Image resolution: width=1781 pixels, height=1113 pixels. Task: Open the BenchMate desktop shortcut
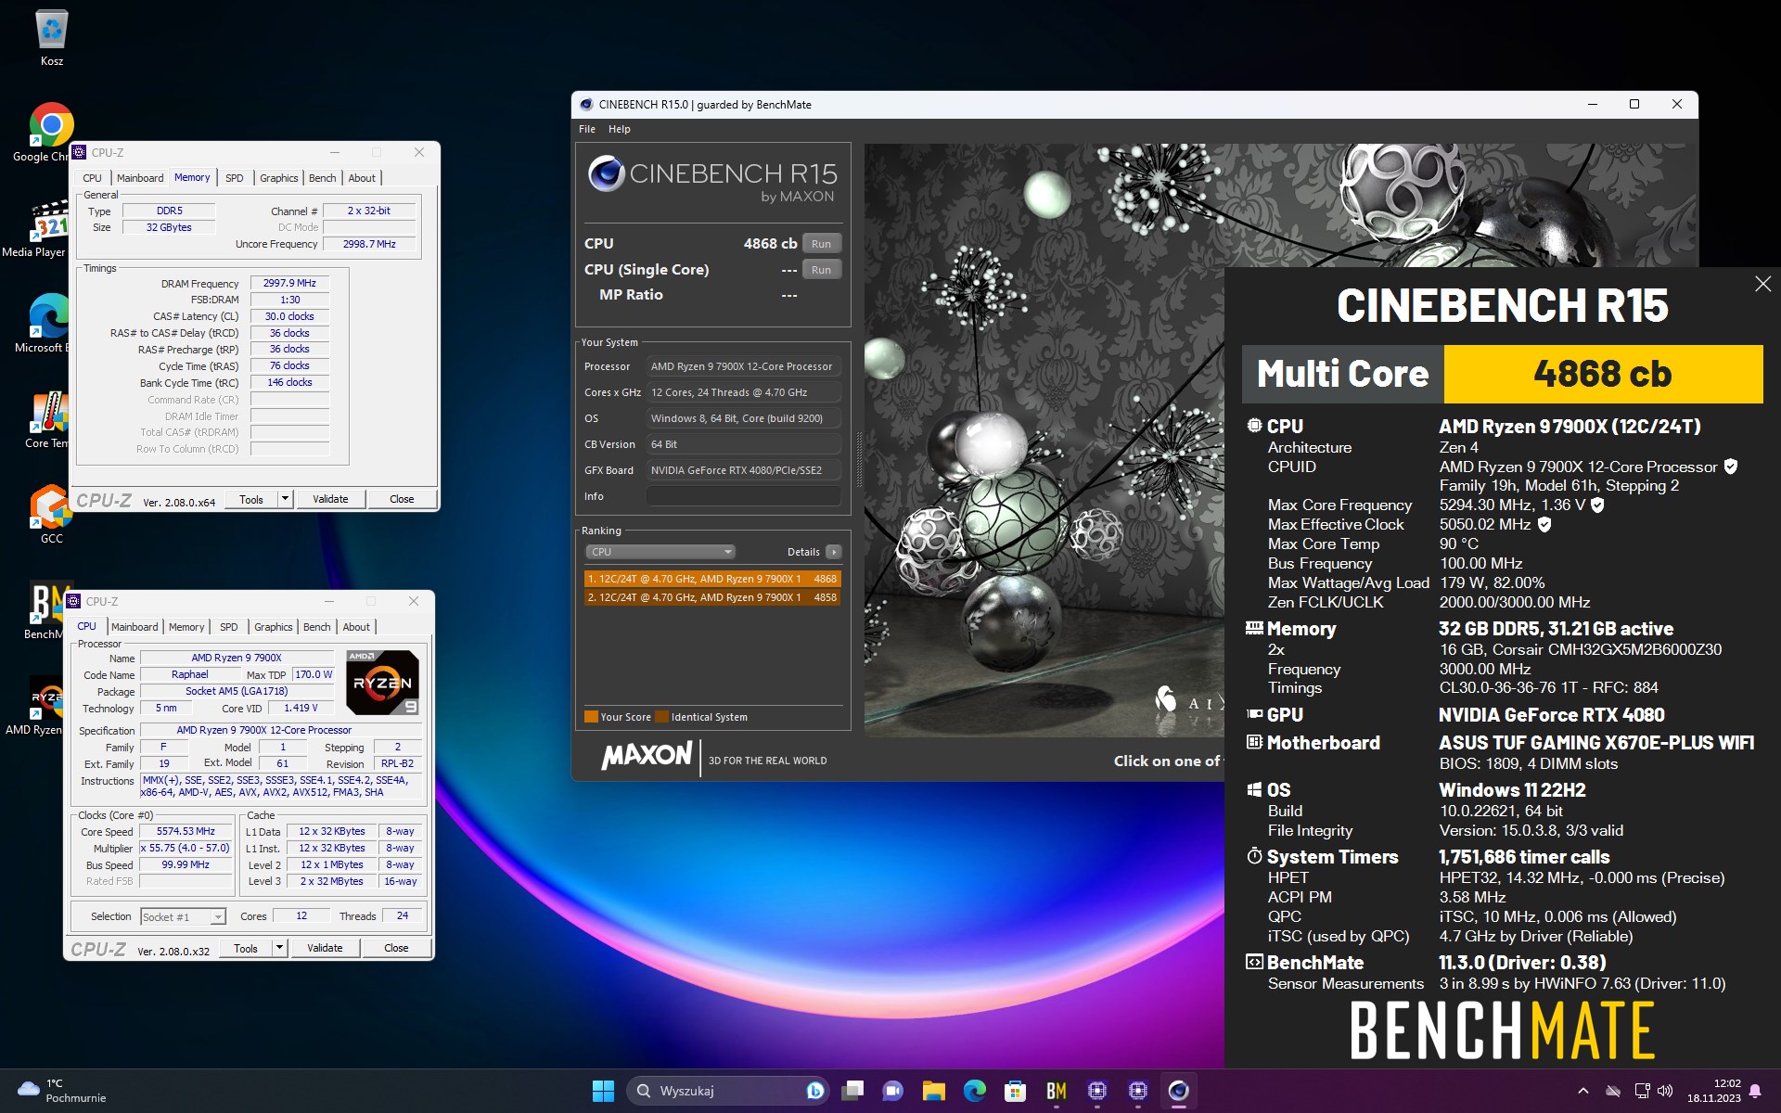click(46, 610)
